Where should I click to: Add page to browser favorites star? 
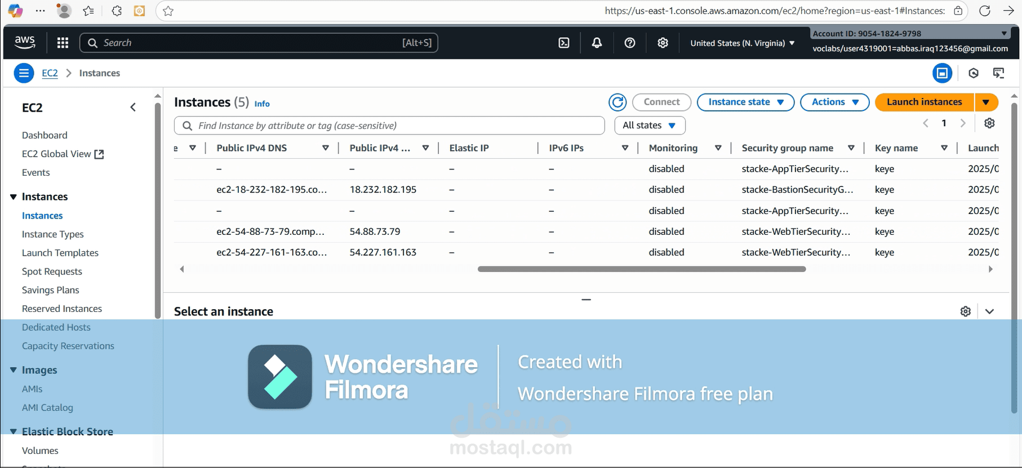tap(168, 11)
